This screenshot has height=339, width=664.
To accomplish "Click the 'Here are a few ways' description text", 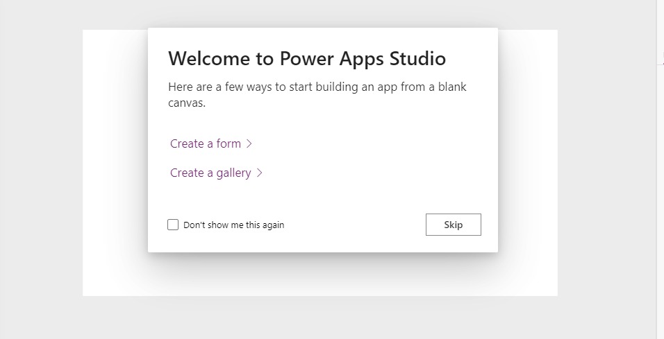I will pos(317,95).
